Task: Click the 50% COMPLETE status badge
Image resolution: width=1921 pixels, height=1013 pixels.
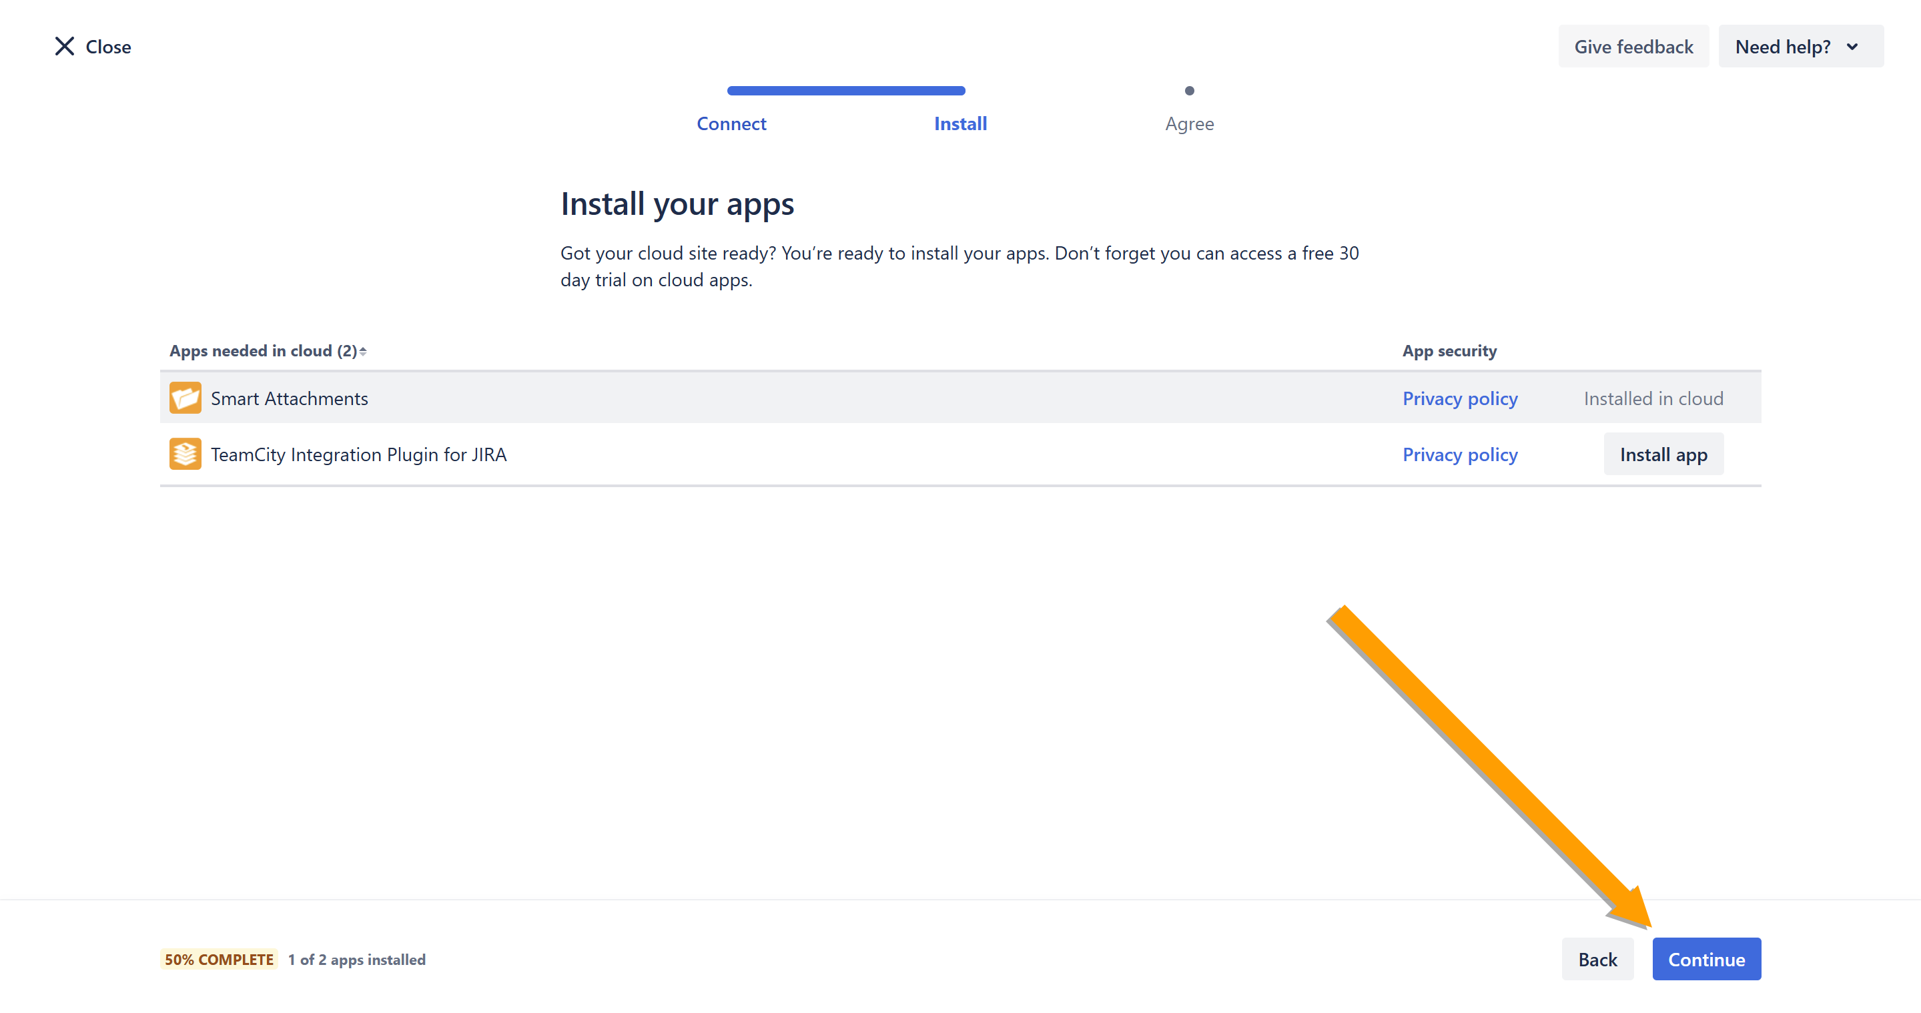Action: click(218, 960)
